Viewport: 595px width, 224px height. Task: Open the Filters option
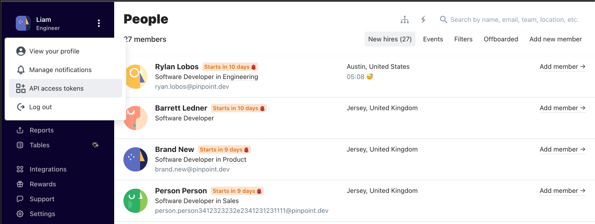click(x=463, y=39)
